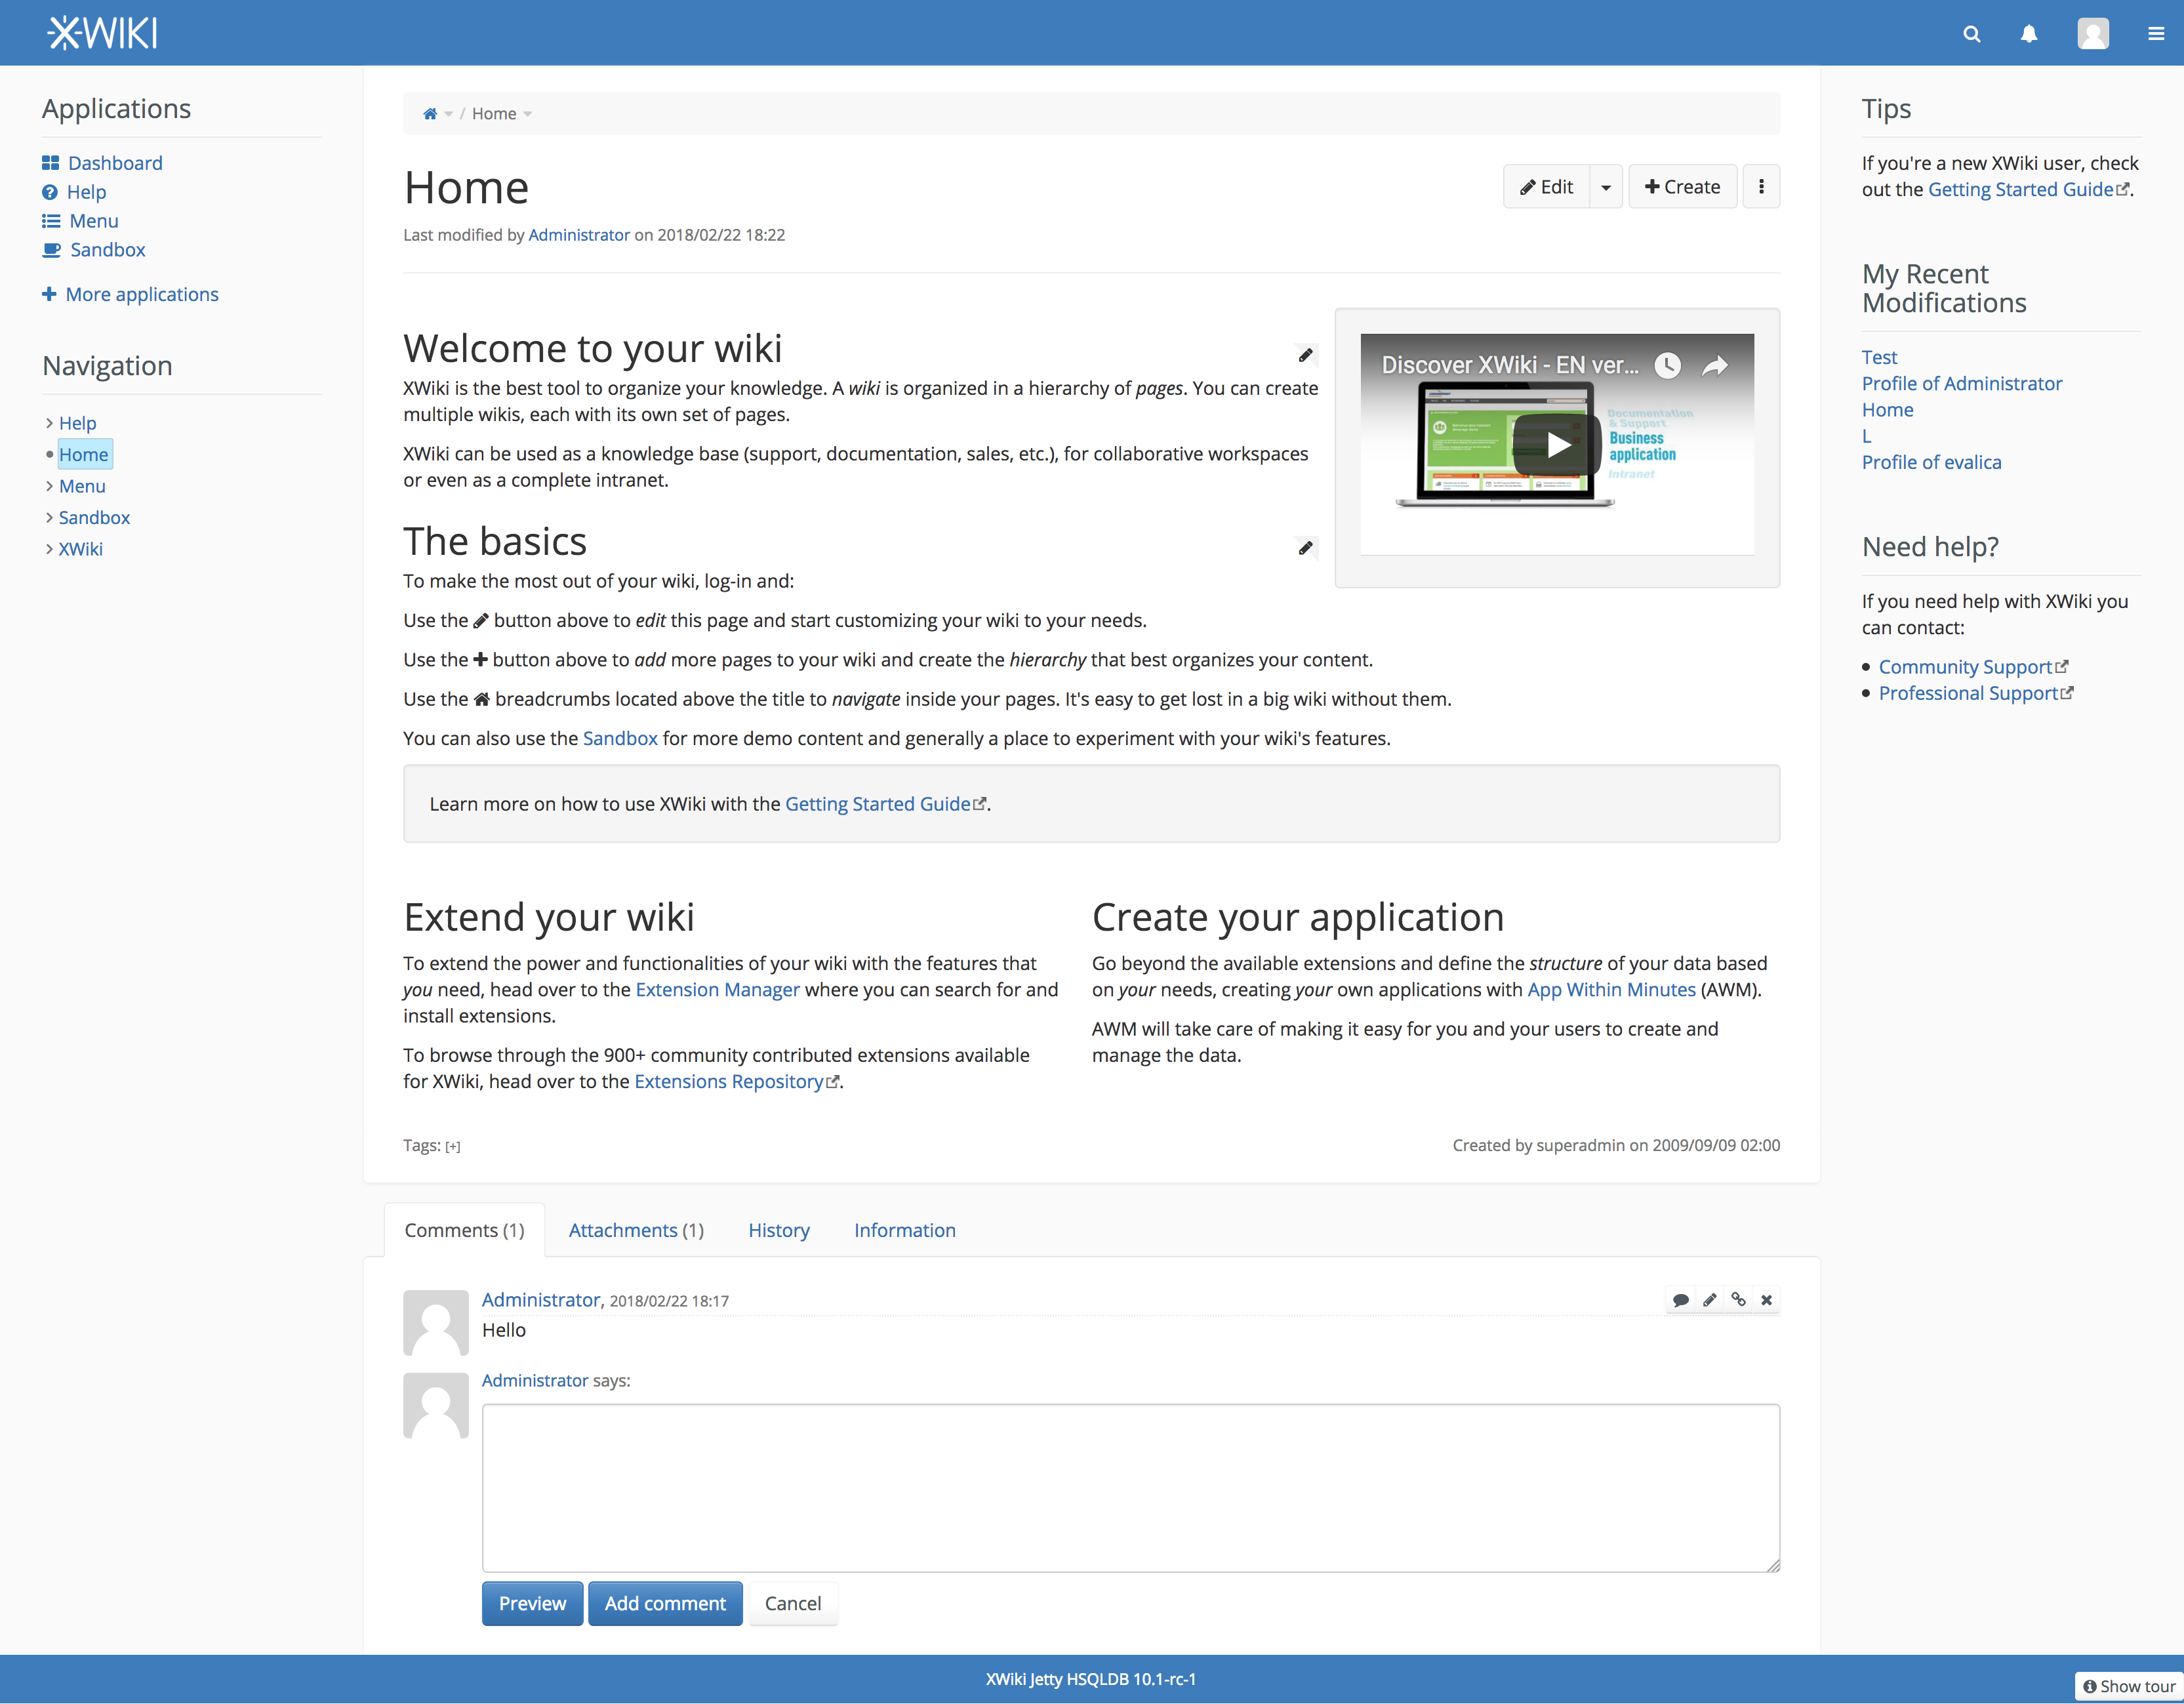The image size is (2184, 1704).
Task: Edit Administrator's comment pencil icon
Action: click(1710, 1300)
